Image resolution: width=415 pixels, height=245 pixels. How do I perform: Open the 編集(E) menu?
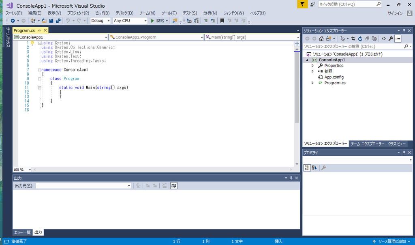35,13
